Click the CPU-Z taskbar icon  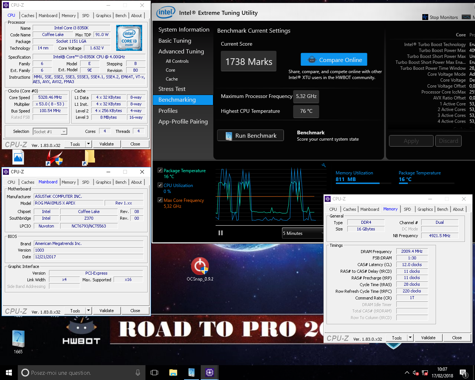(x=210, y=373)
